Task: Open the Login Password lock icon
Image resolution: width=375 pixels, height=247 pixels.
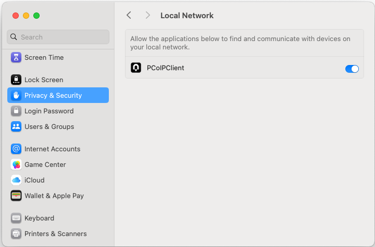Action: click(16, 111)
